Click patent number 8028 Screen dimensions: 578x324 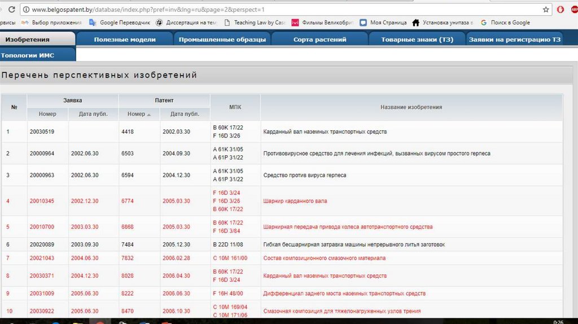pyautogui.click(x=128, y=275)
